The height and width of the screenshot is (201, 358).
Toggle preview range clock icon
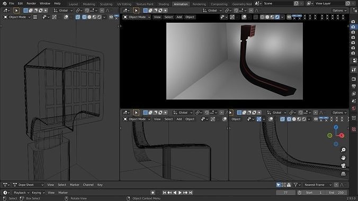pos(299,193)
